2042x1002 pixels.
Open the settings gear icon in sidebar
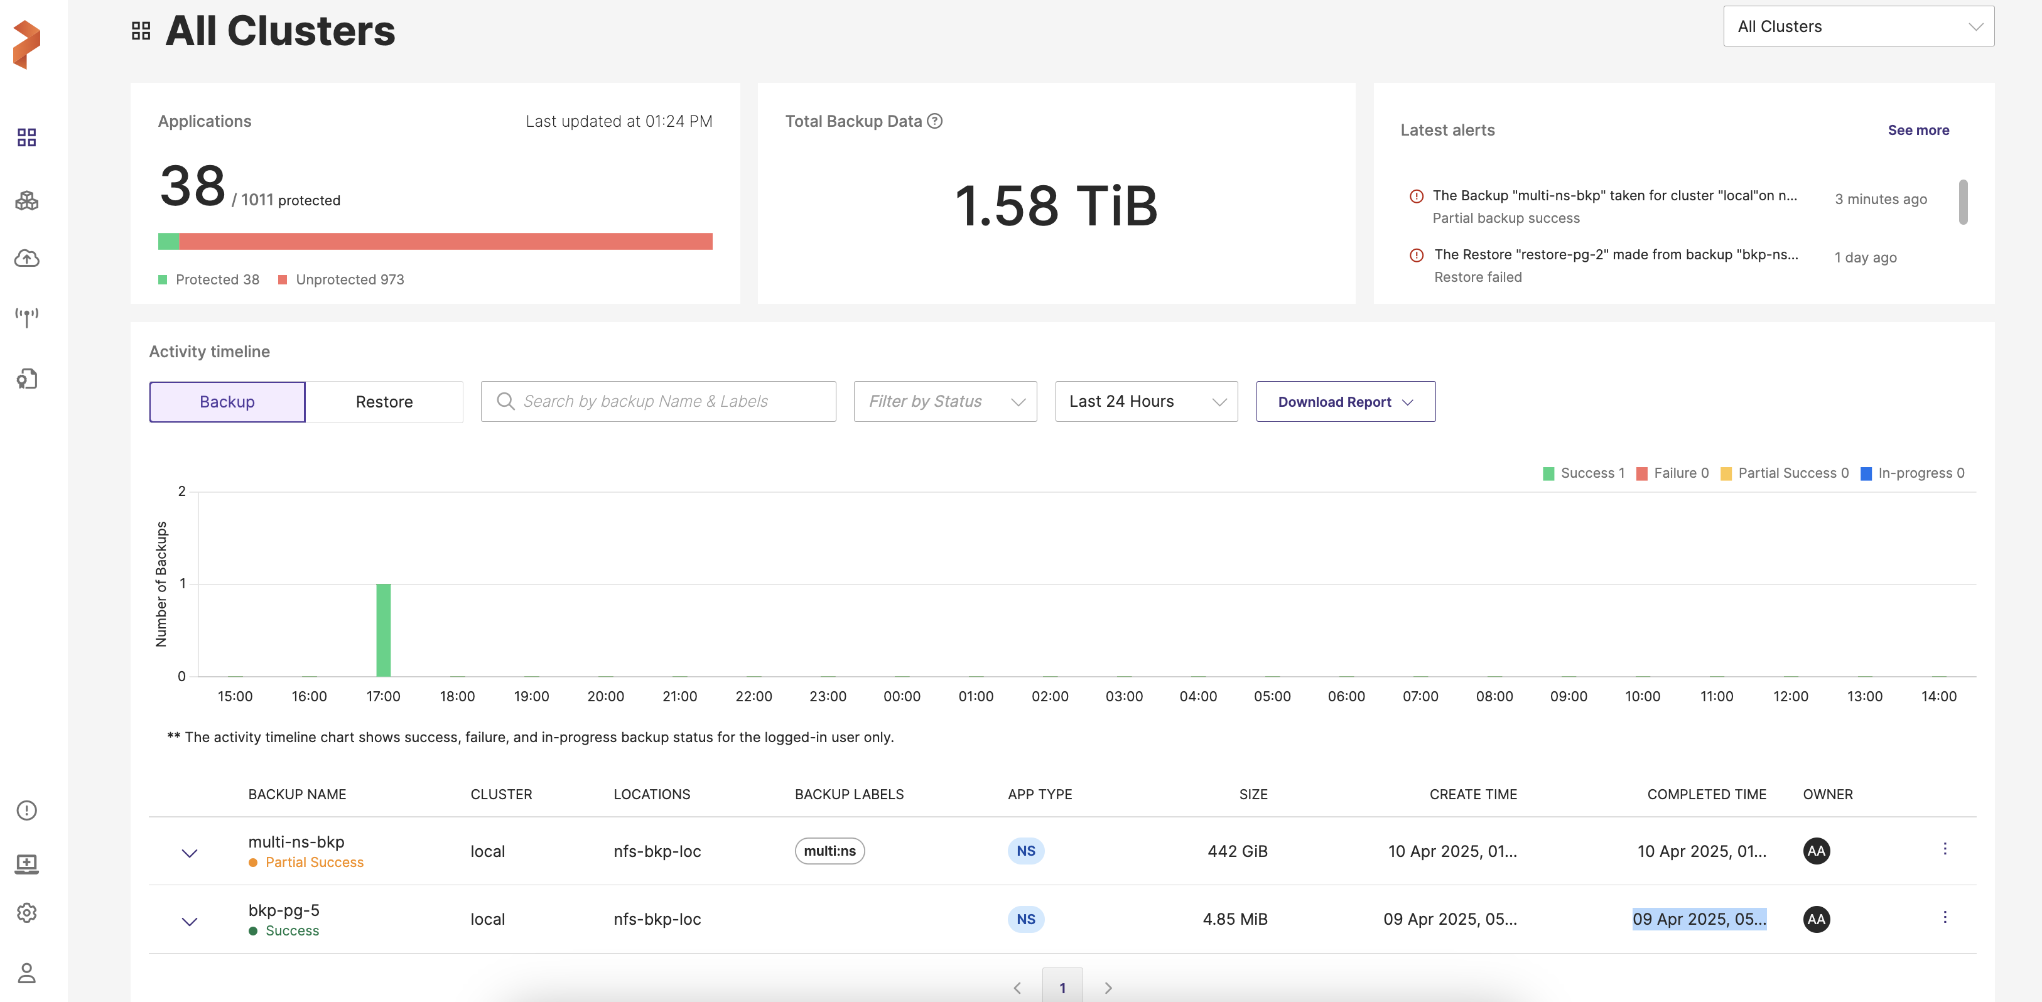[27, 912]
